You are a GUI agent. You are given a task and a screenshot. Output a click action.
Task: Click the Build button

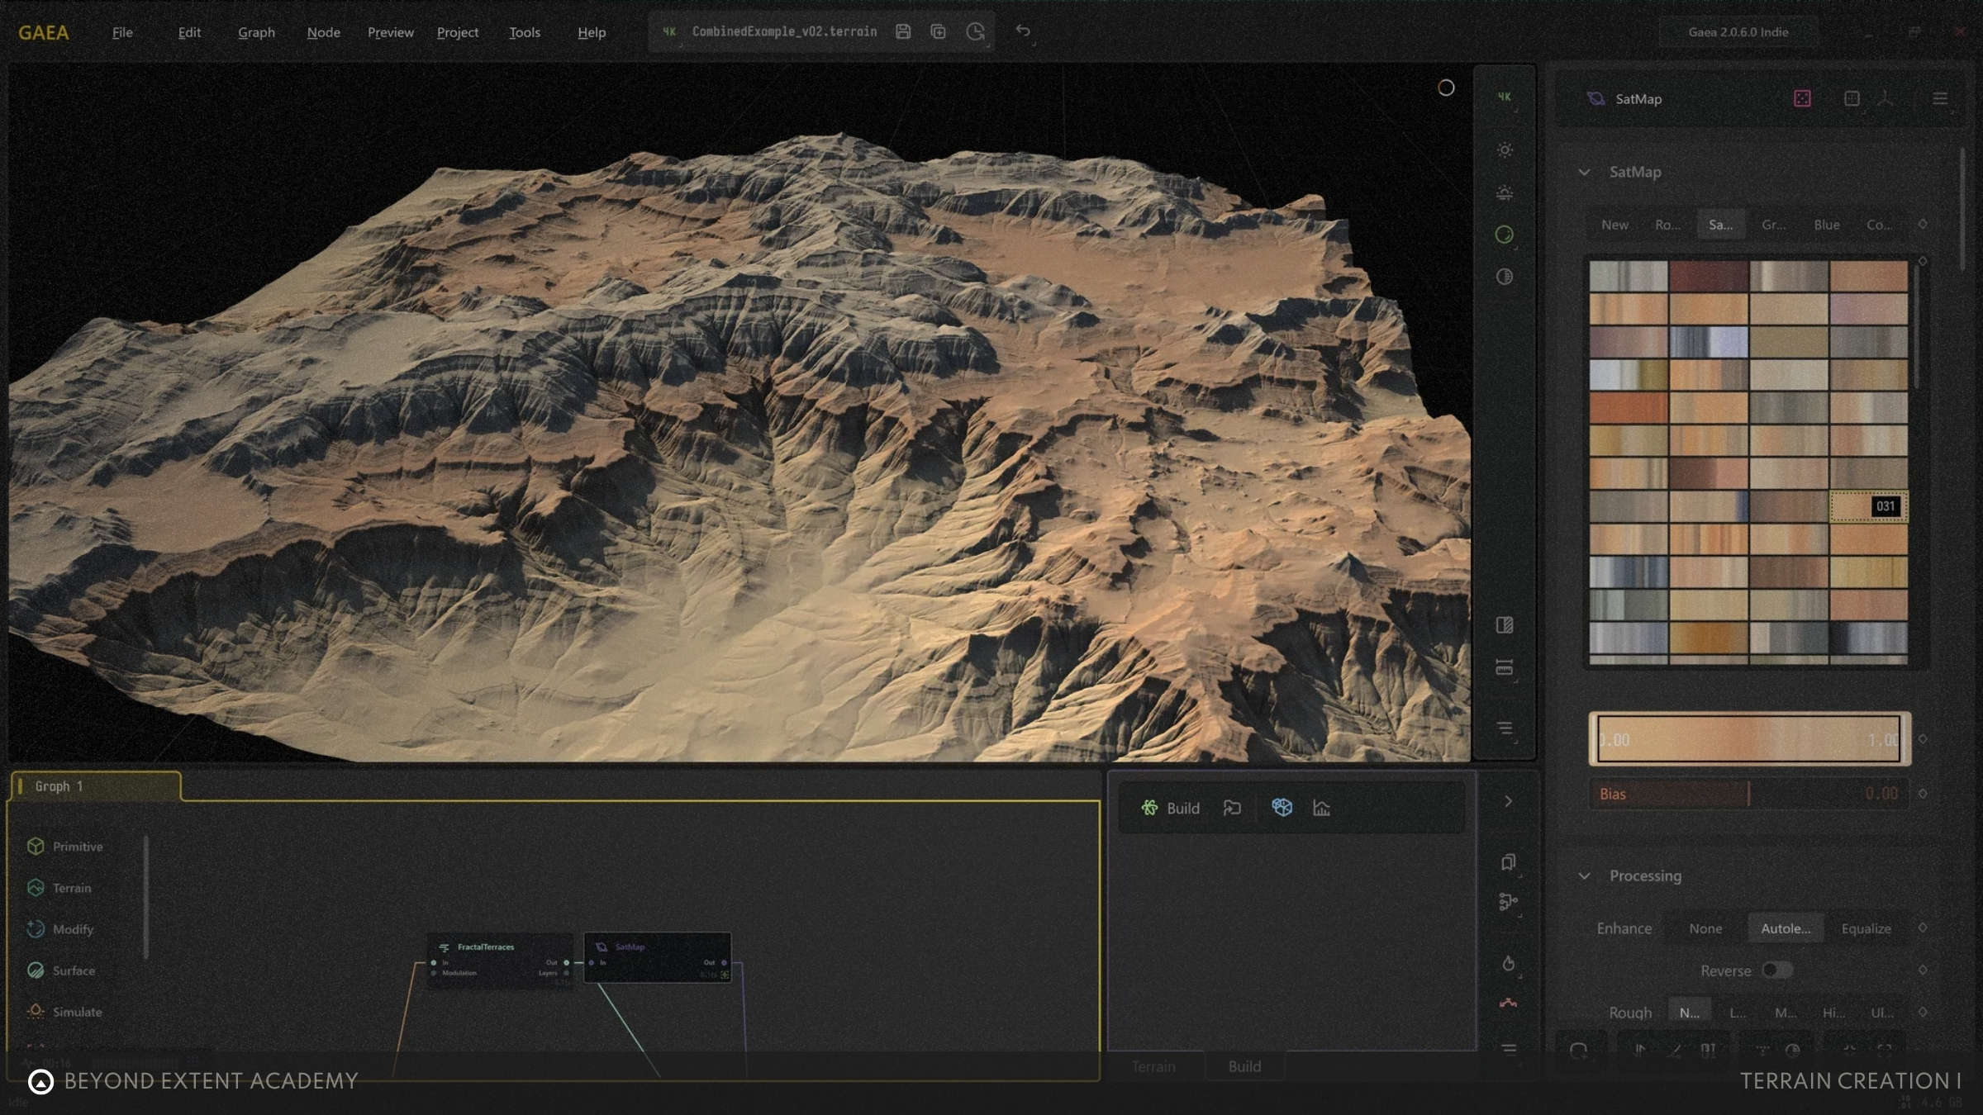click(1169, 808)
